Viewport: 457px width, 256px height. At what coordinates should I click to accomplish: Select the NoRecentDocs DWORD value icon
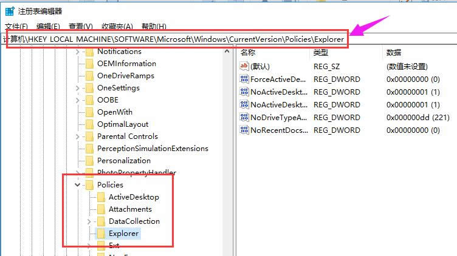pos(245,130)
